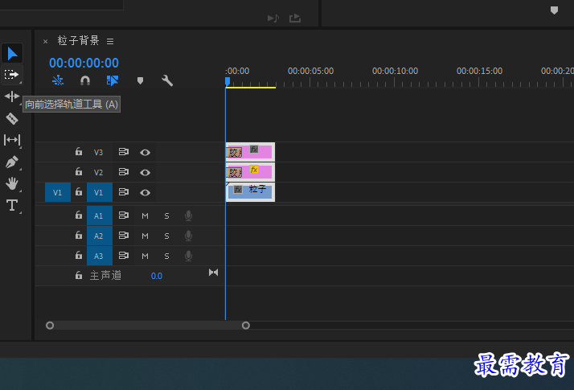Hide track V1 output eye

[145, 193]
